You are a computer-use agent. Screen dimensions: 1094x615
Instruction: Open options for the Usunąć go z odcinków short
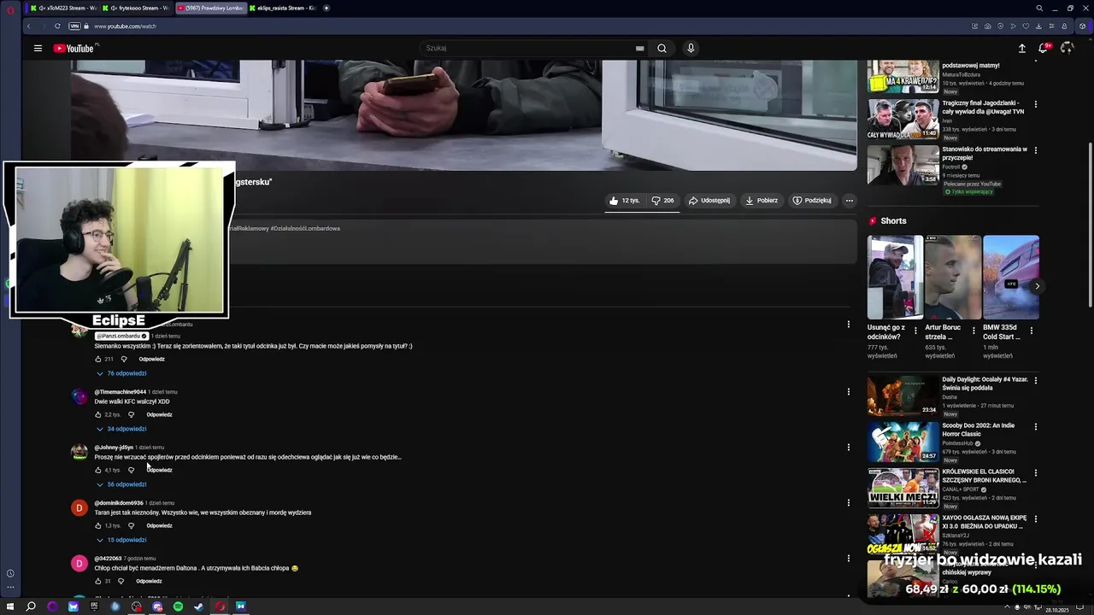point(915,330)
